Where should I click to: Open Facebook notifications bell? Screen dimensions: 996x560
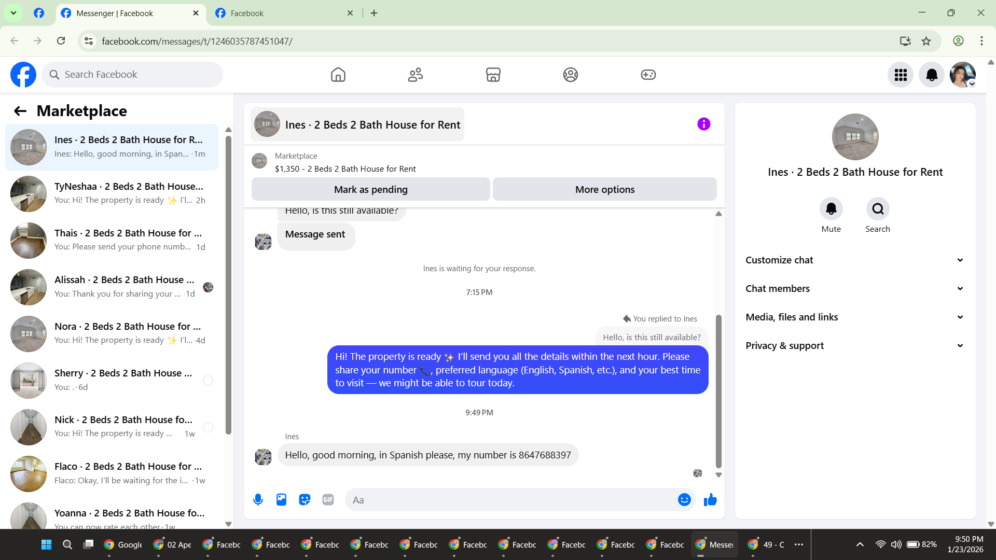point(932,75)
